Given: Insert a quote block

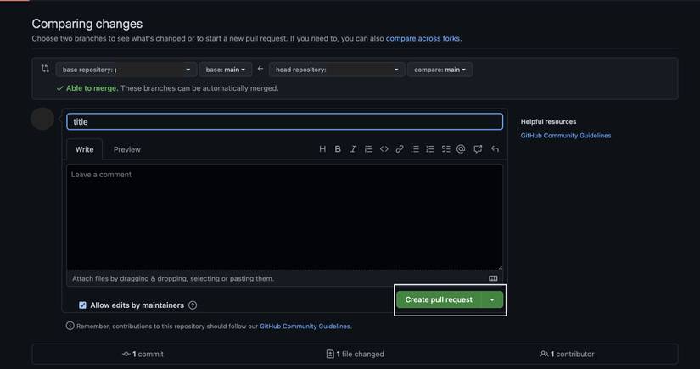Looking at the screenshot, I should tap(368, 149).
